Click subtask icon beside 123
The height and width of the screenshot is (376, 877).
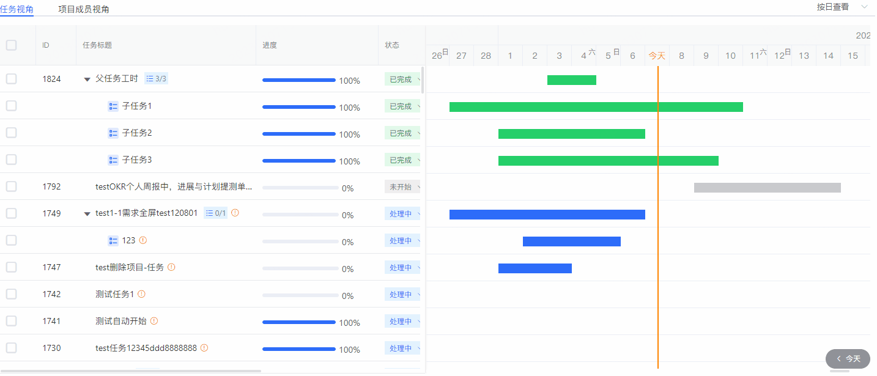pyautogui.click(x=113, y=241)
